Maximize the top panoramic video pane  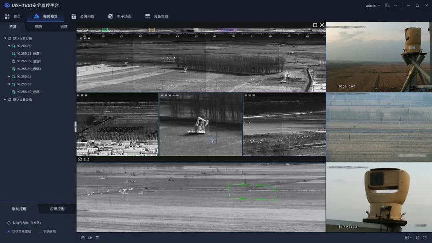pos(315,25)
